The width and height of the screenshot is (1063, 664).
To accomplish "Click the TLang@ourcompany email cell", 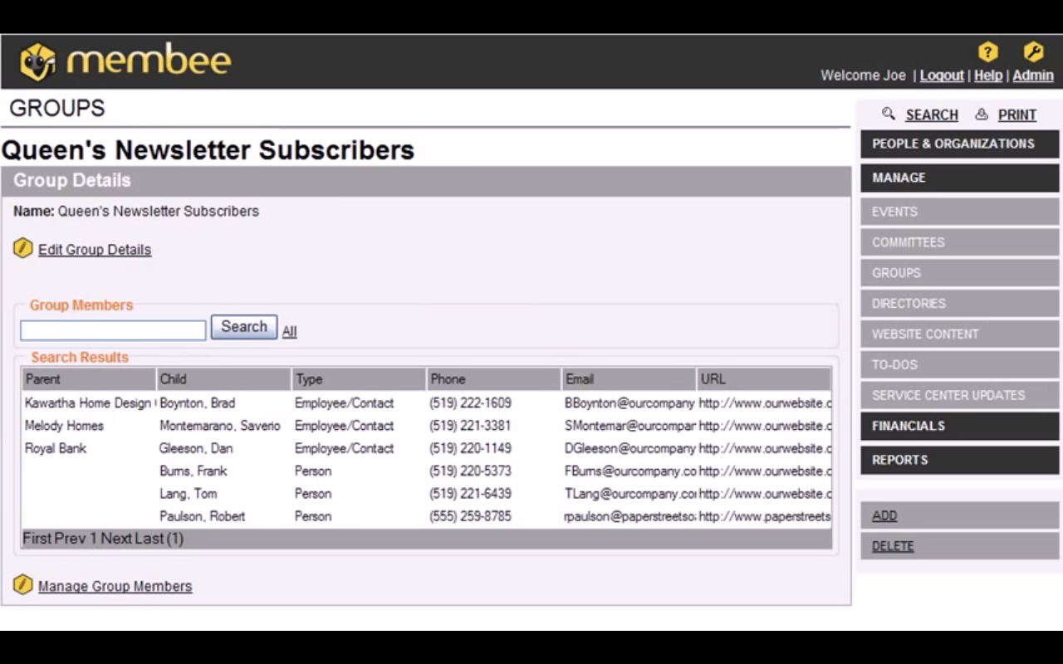I will click(629, 493).
